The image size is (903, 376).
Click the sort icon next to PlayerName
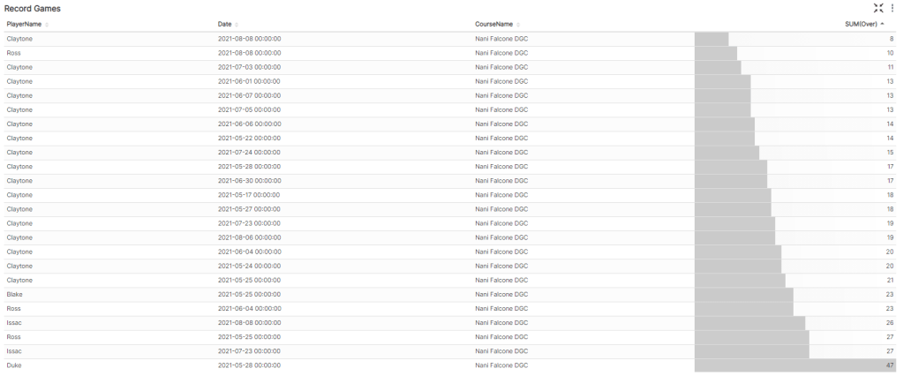[x=47, y=25]
